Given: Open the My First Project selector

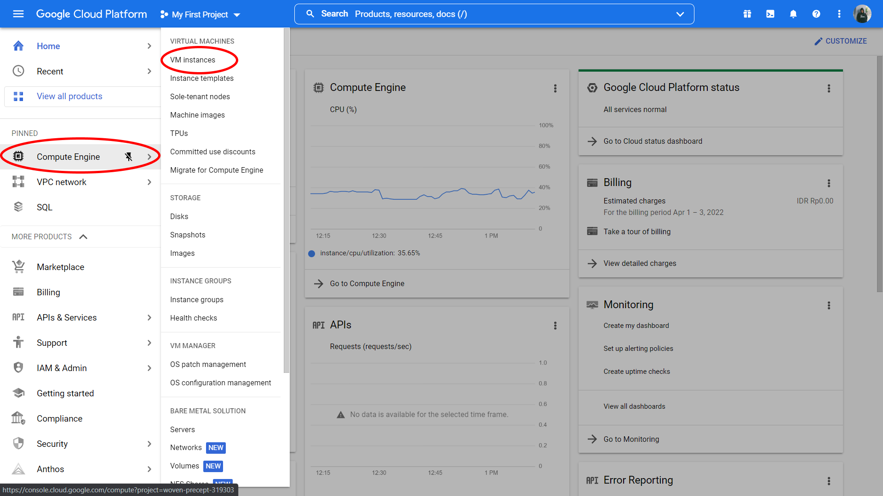Looking at the screenshot, I should click(x=200, y=14).
